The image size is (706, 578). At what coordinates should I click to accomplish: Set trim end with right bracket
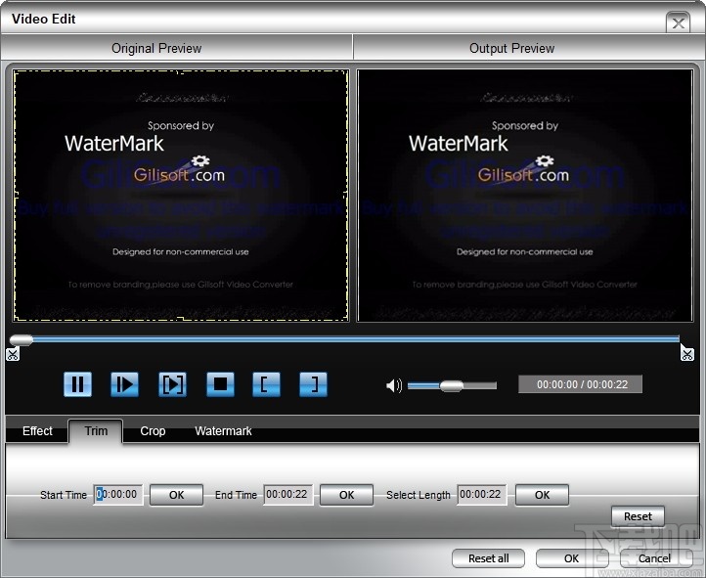coord(313,384)
